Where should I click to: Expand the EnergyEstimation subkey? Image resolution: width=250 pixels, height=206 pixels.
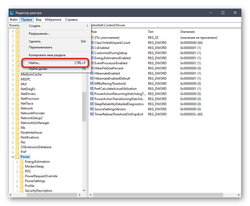coord(17,162)
